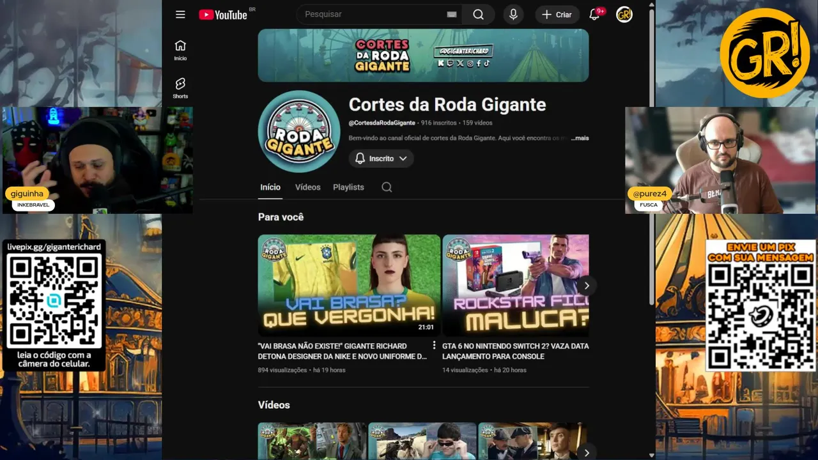Open the YouTube hamburger guide menu
Screen dimensions: 818x460
point(180,15)
